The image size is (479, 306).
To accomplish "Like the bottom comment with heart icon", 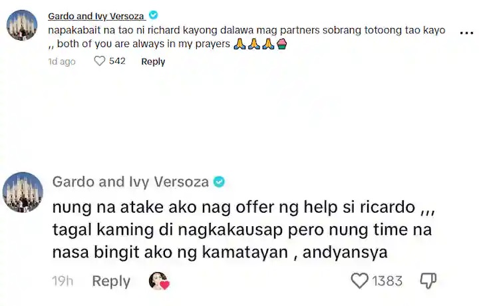I will tap(359, 280).
